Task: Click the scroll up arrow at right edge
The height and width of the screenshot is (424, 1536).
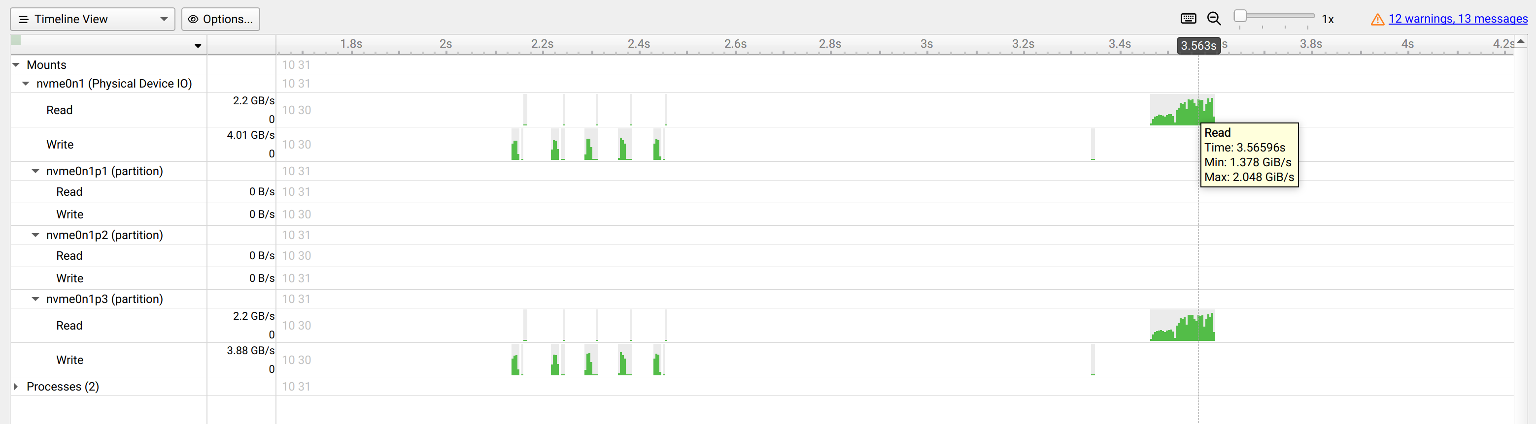Action: (1521, 41)
